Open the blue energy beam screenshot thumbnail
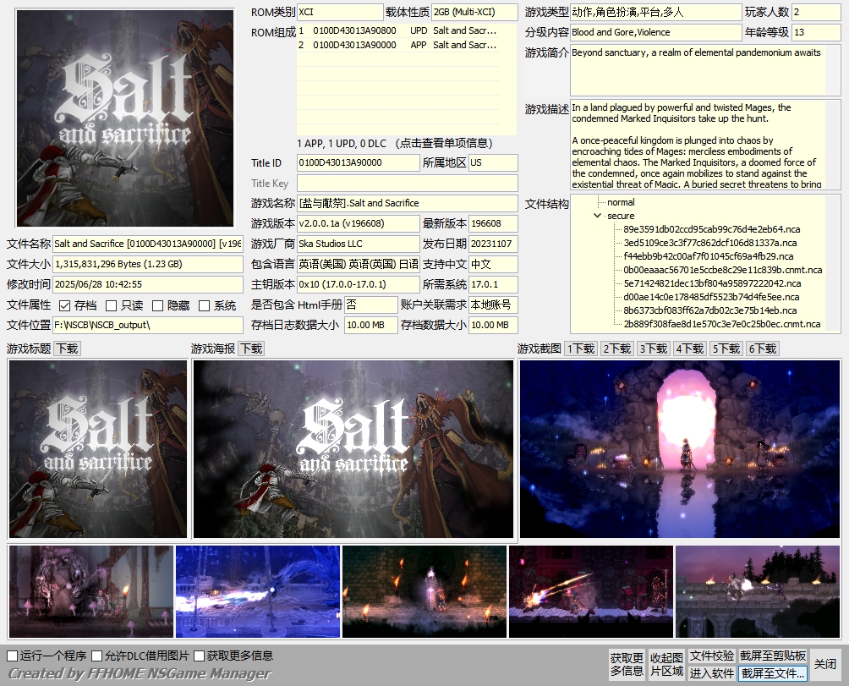The height and width of the screenshot is (686, 849). tap(258, 591)
